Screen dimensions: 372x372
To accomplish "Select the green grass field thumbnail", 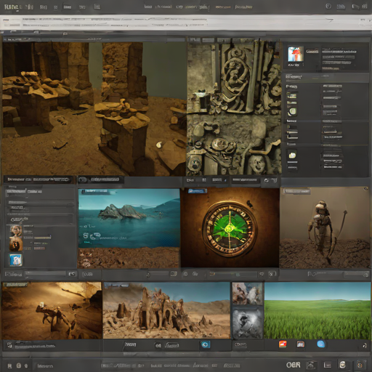I will [318, 311].
